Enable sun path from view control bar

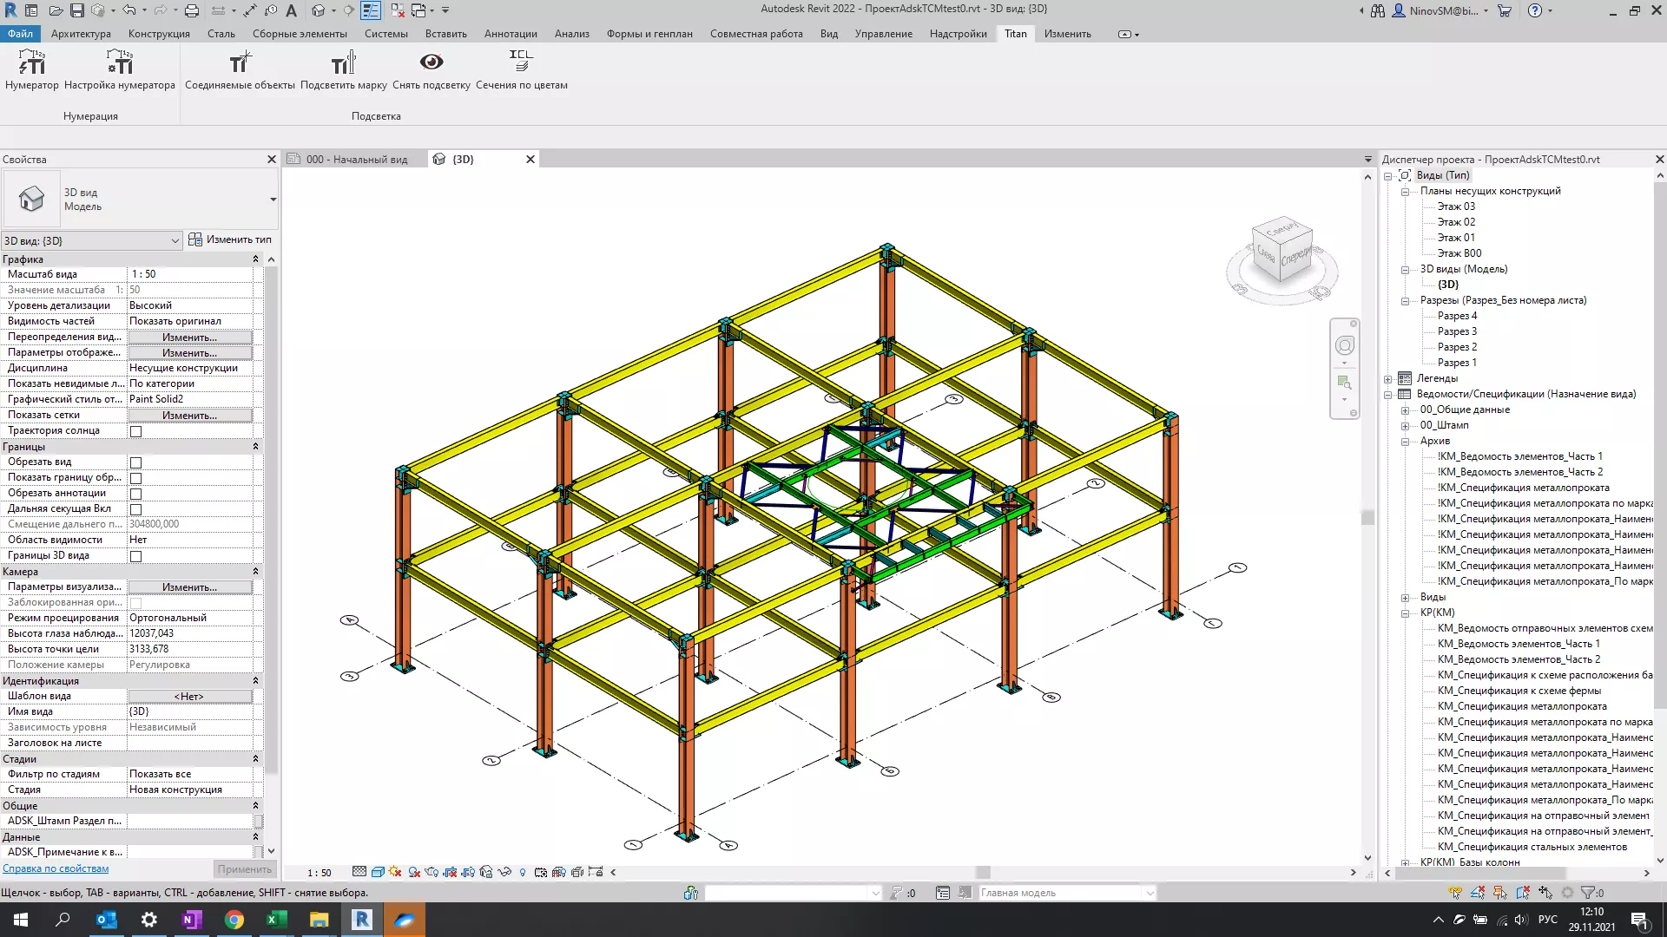[396, 872]
